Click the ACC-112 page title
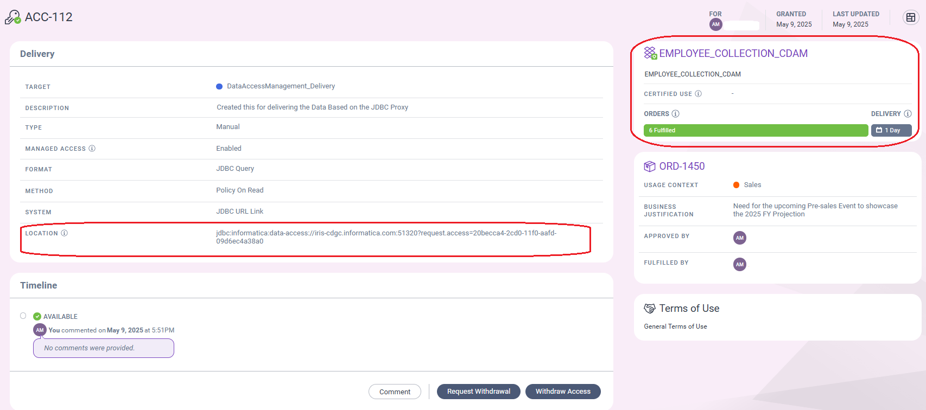926x410 pixels. click(49, 17)
